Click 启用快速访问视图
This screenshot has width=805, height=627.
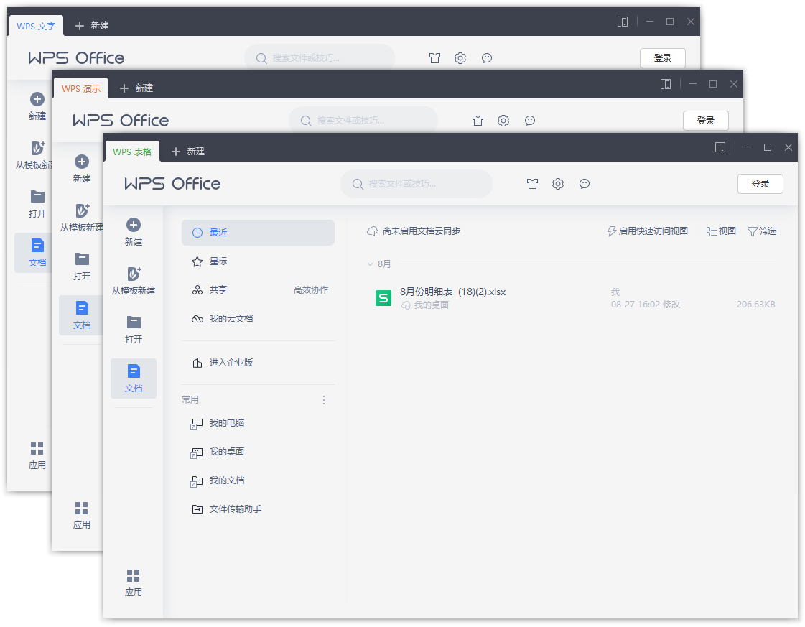(648, 231)
